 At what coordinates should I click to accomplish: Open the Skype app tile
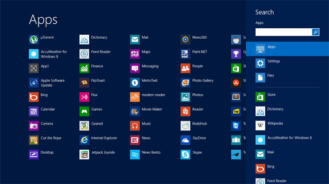tap(185, 155)
